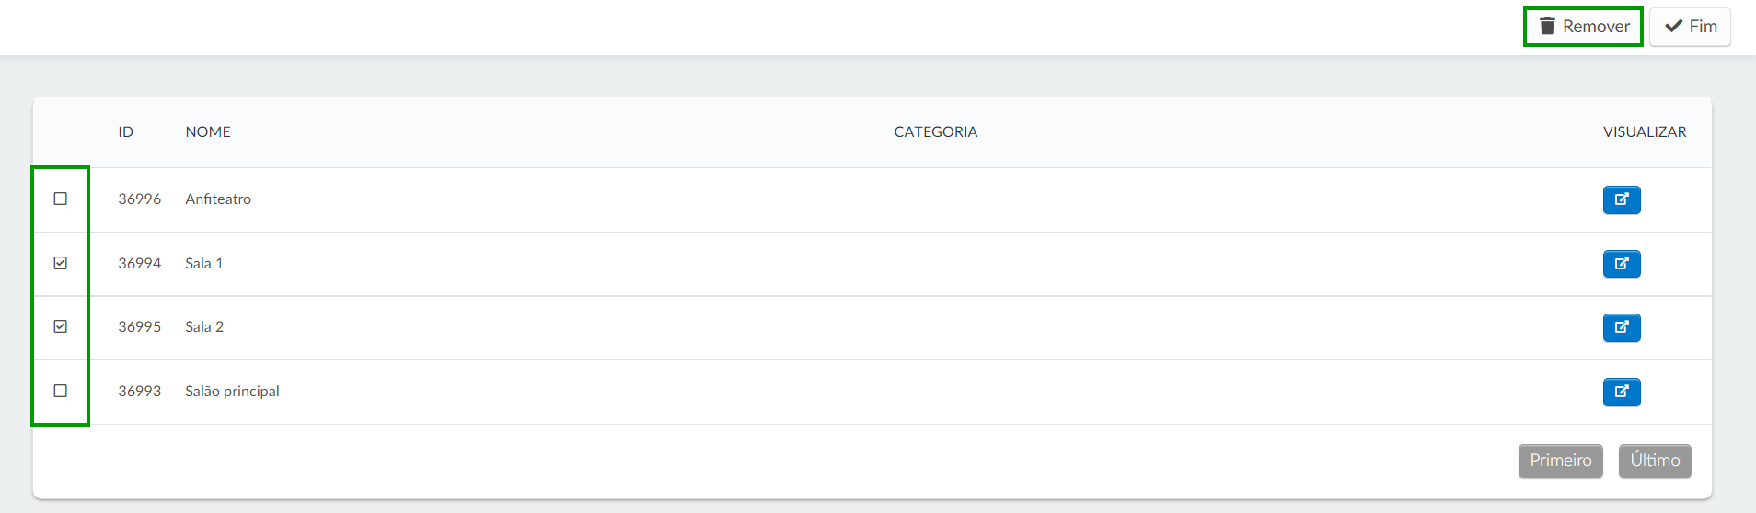
Task: Click the ID column header
Action: pos(125,132)
